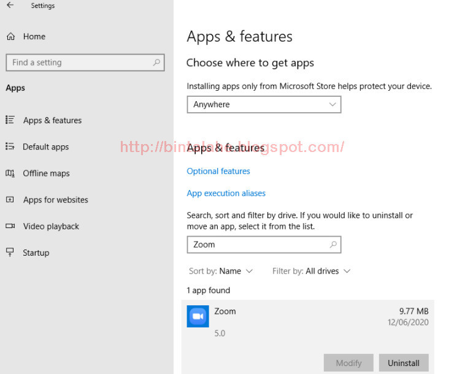
Task: Open the Optional features link
Action: pos(218,171)
